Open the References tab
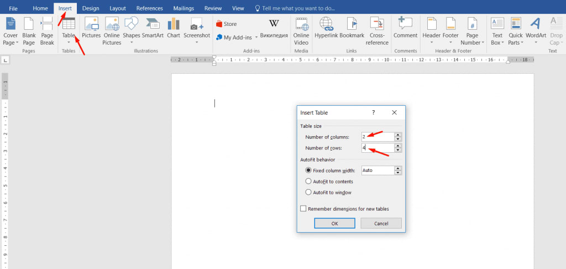Image resolution: width=566 pixels, height=269 pixels. pos(149,8)
